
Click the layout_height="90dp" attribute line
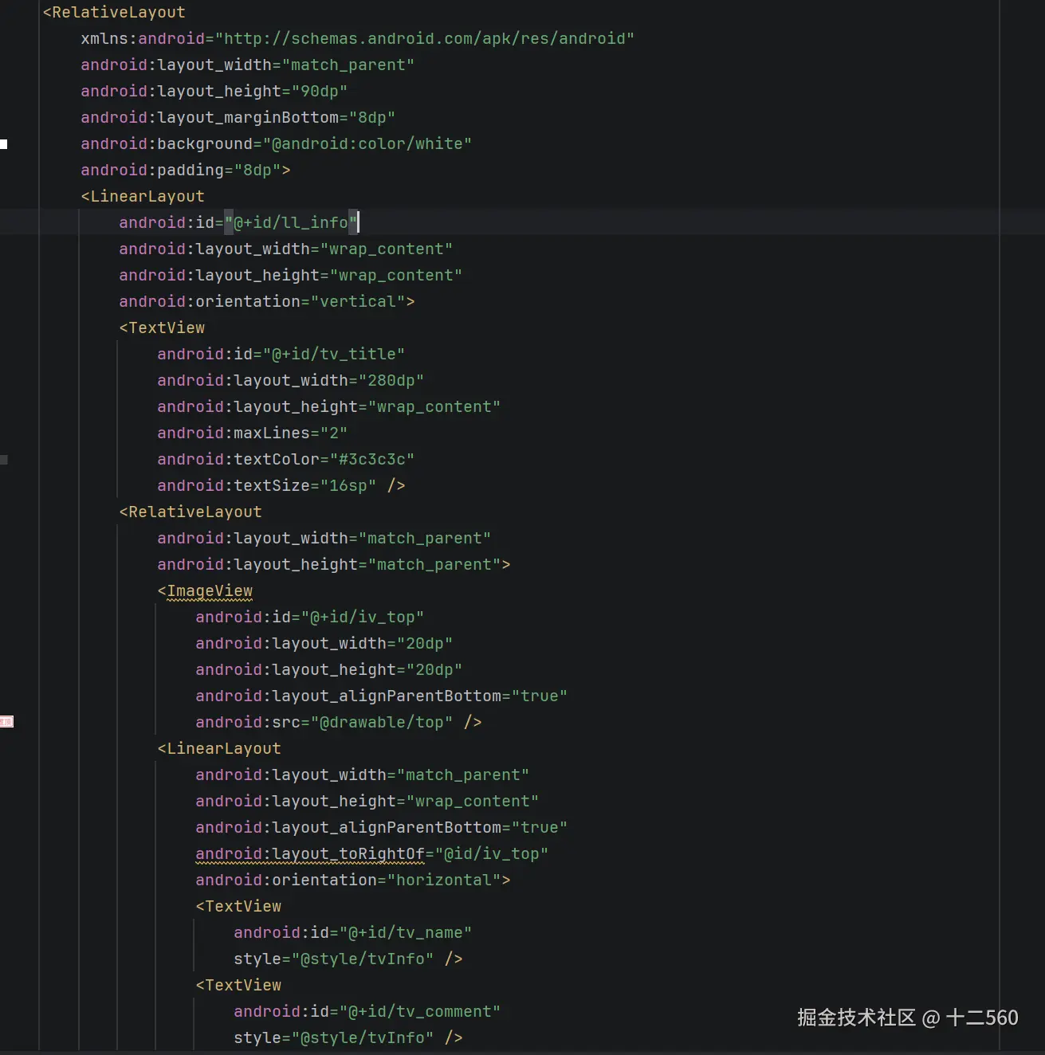[214, 91]
